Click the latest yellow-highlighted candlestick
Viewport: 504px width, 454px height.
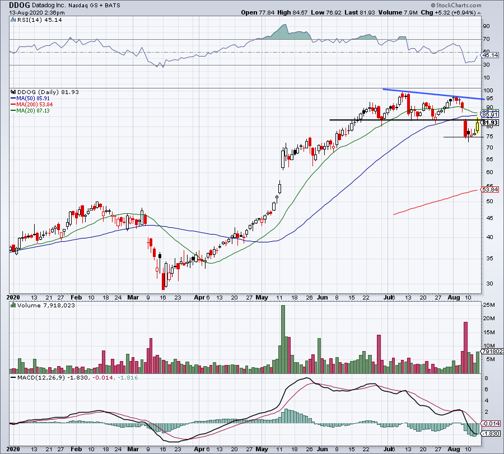click(478, 125)
